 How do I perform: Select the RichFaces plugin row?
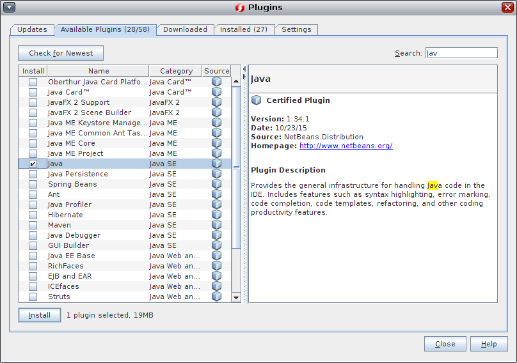pyautogui.click(x=125, y=266)
